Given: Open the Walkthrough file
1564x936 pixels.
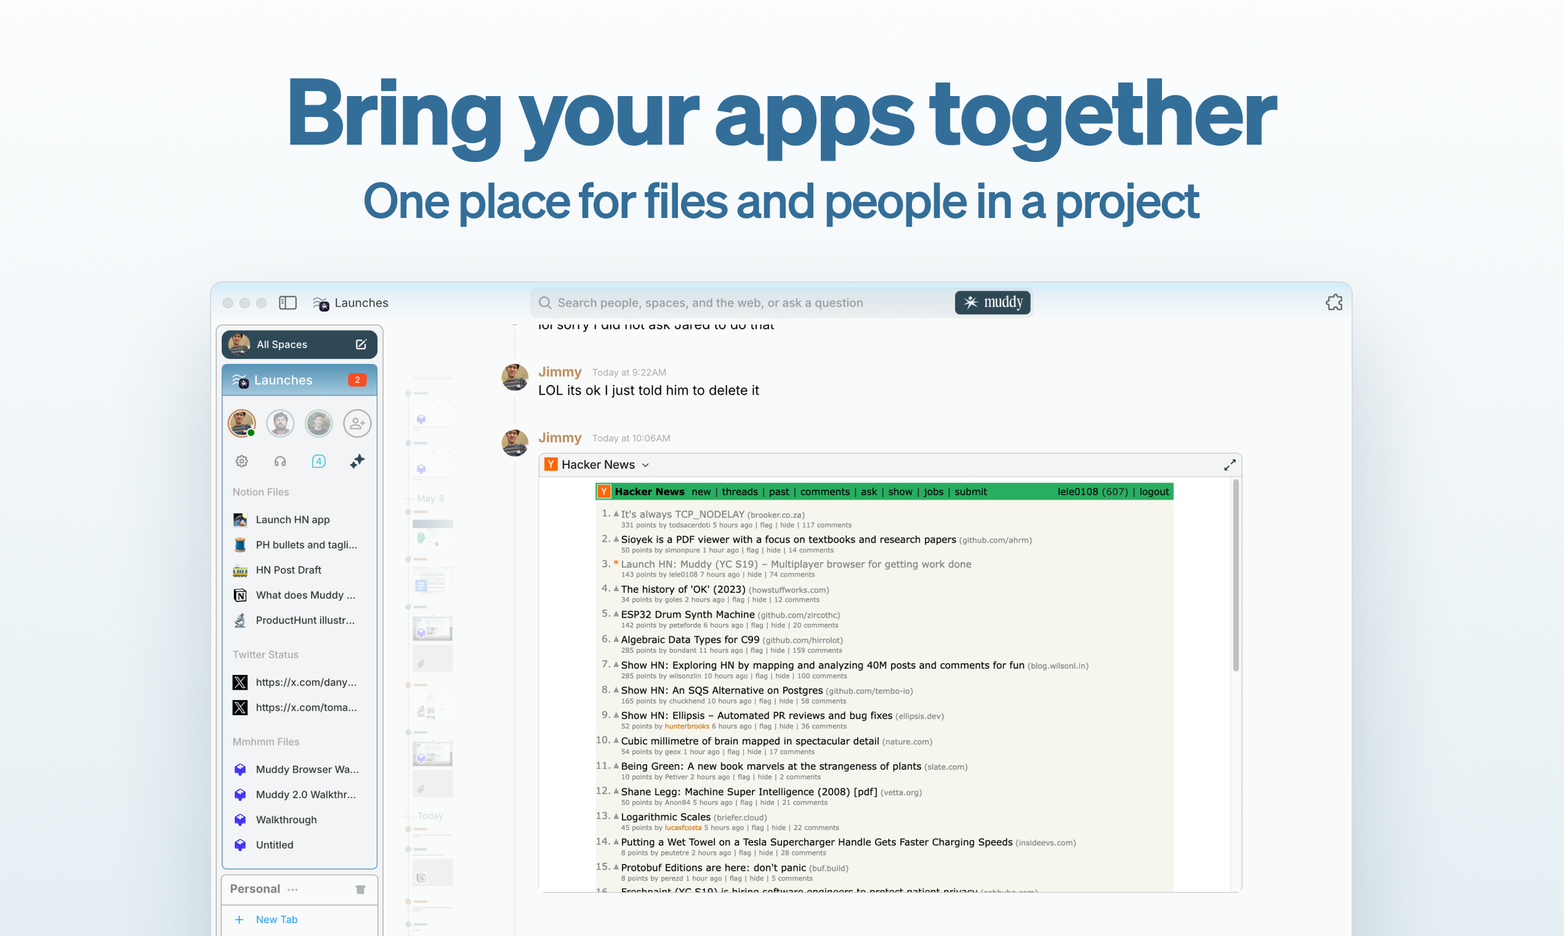Looking at the screenshot, I should [286, 820].
